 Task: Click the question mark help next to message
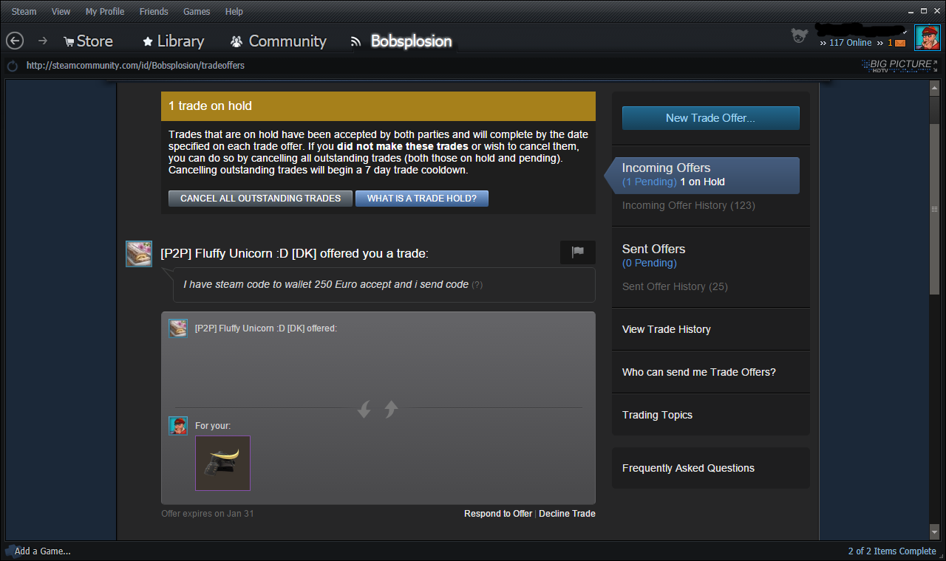tap(477, 285)
